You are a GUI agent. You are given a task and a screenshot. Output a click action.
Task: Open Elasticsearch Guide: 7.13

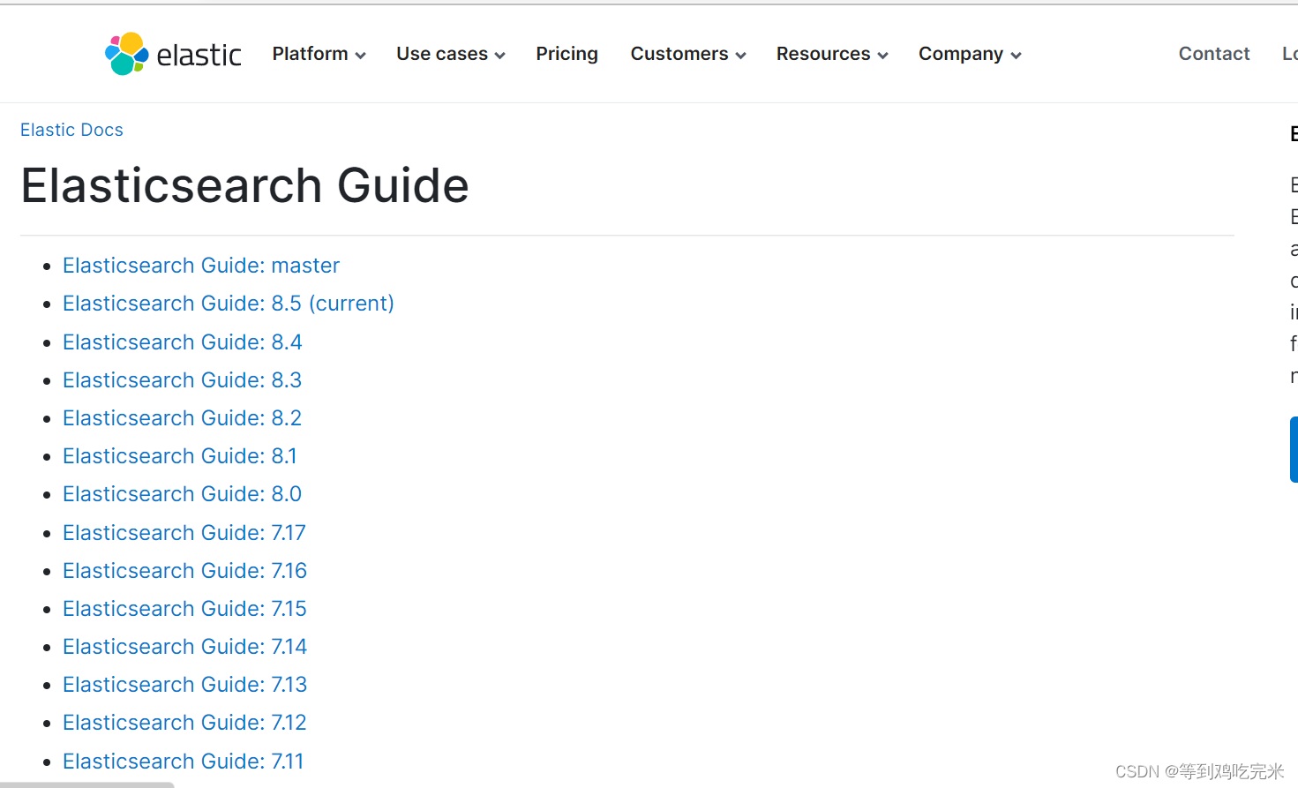coord(185,685)
